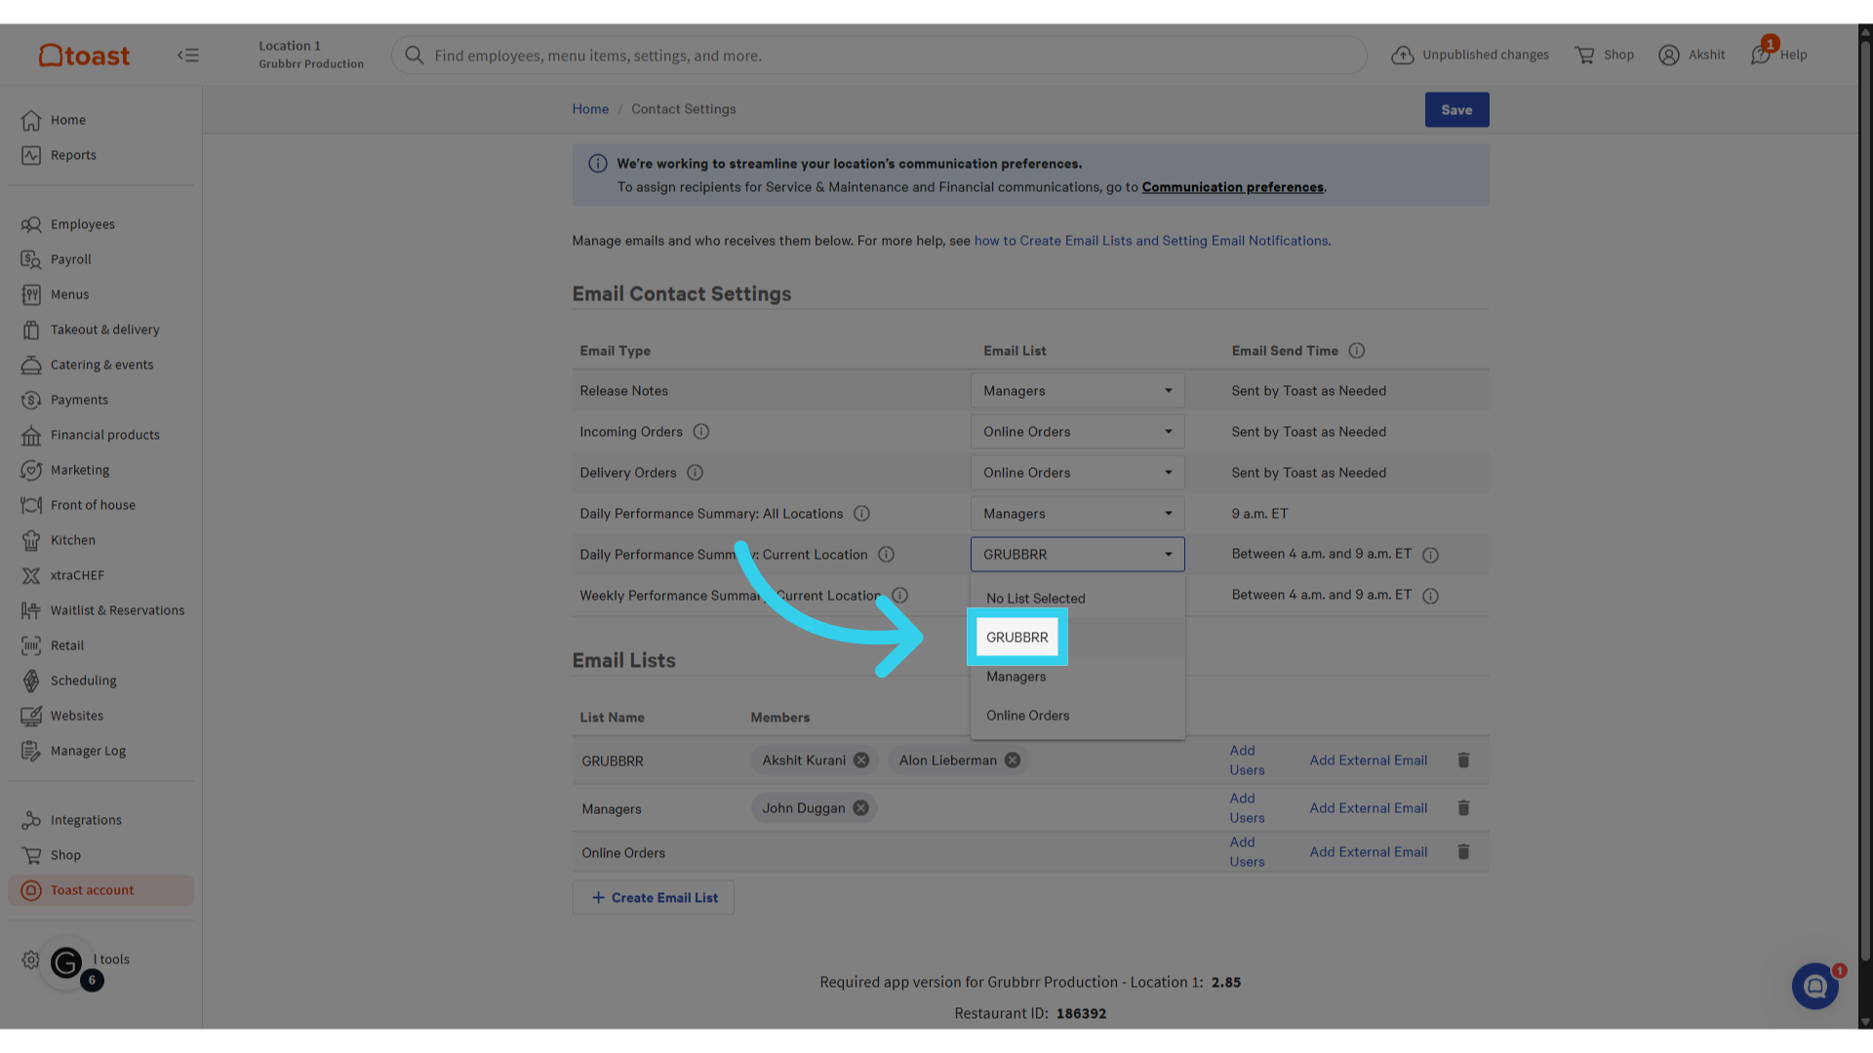Click Add Users for Online Orders
This screenshot has height=1053, width=1873.
point(1247,852)
